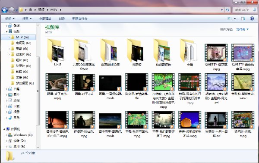The height and width of the screenshot is (163, 259).
Task: Select the 歌声飘过30年 folder
Action: pyautogui.click(x=110, y=53)
